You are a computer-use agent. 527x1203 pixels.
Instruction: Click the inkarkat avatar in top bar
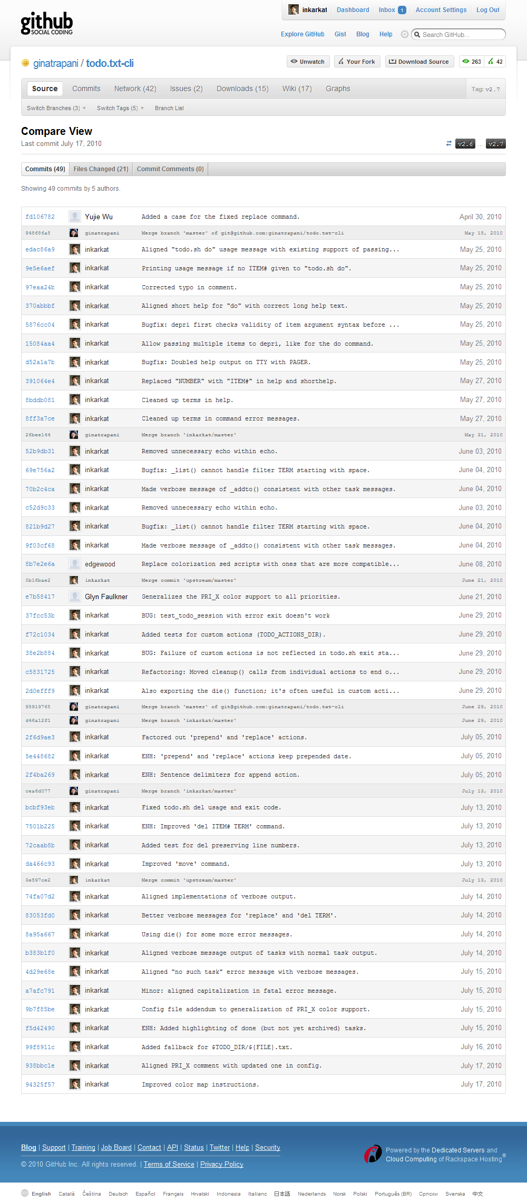[294, 10]
